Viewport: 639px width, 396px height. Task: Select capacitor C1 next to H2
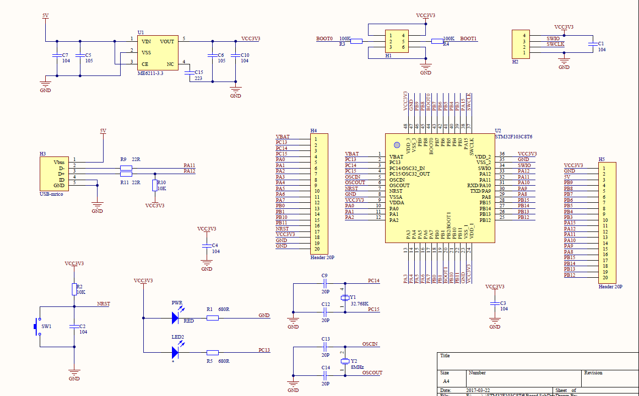(x=592, y=44)
